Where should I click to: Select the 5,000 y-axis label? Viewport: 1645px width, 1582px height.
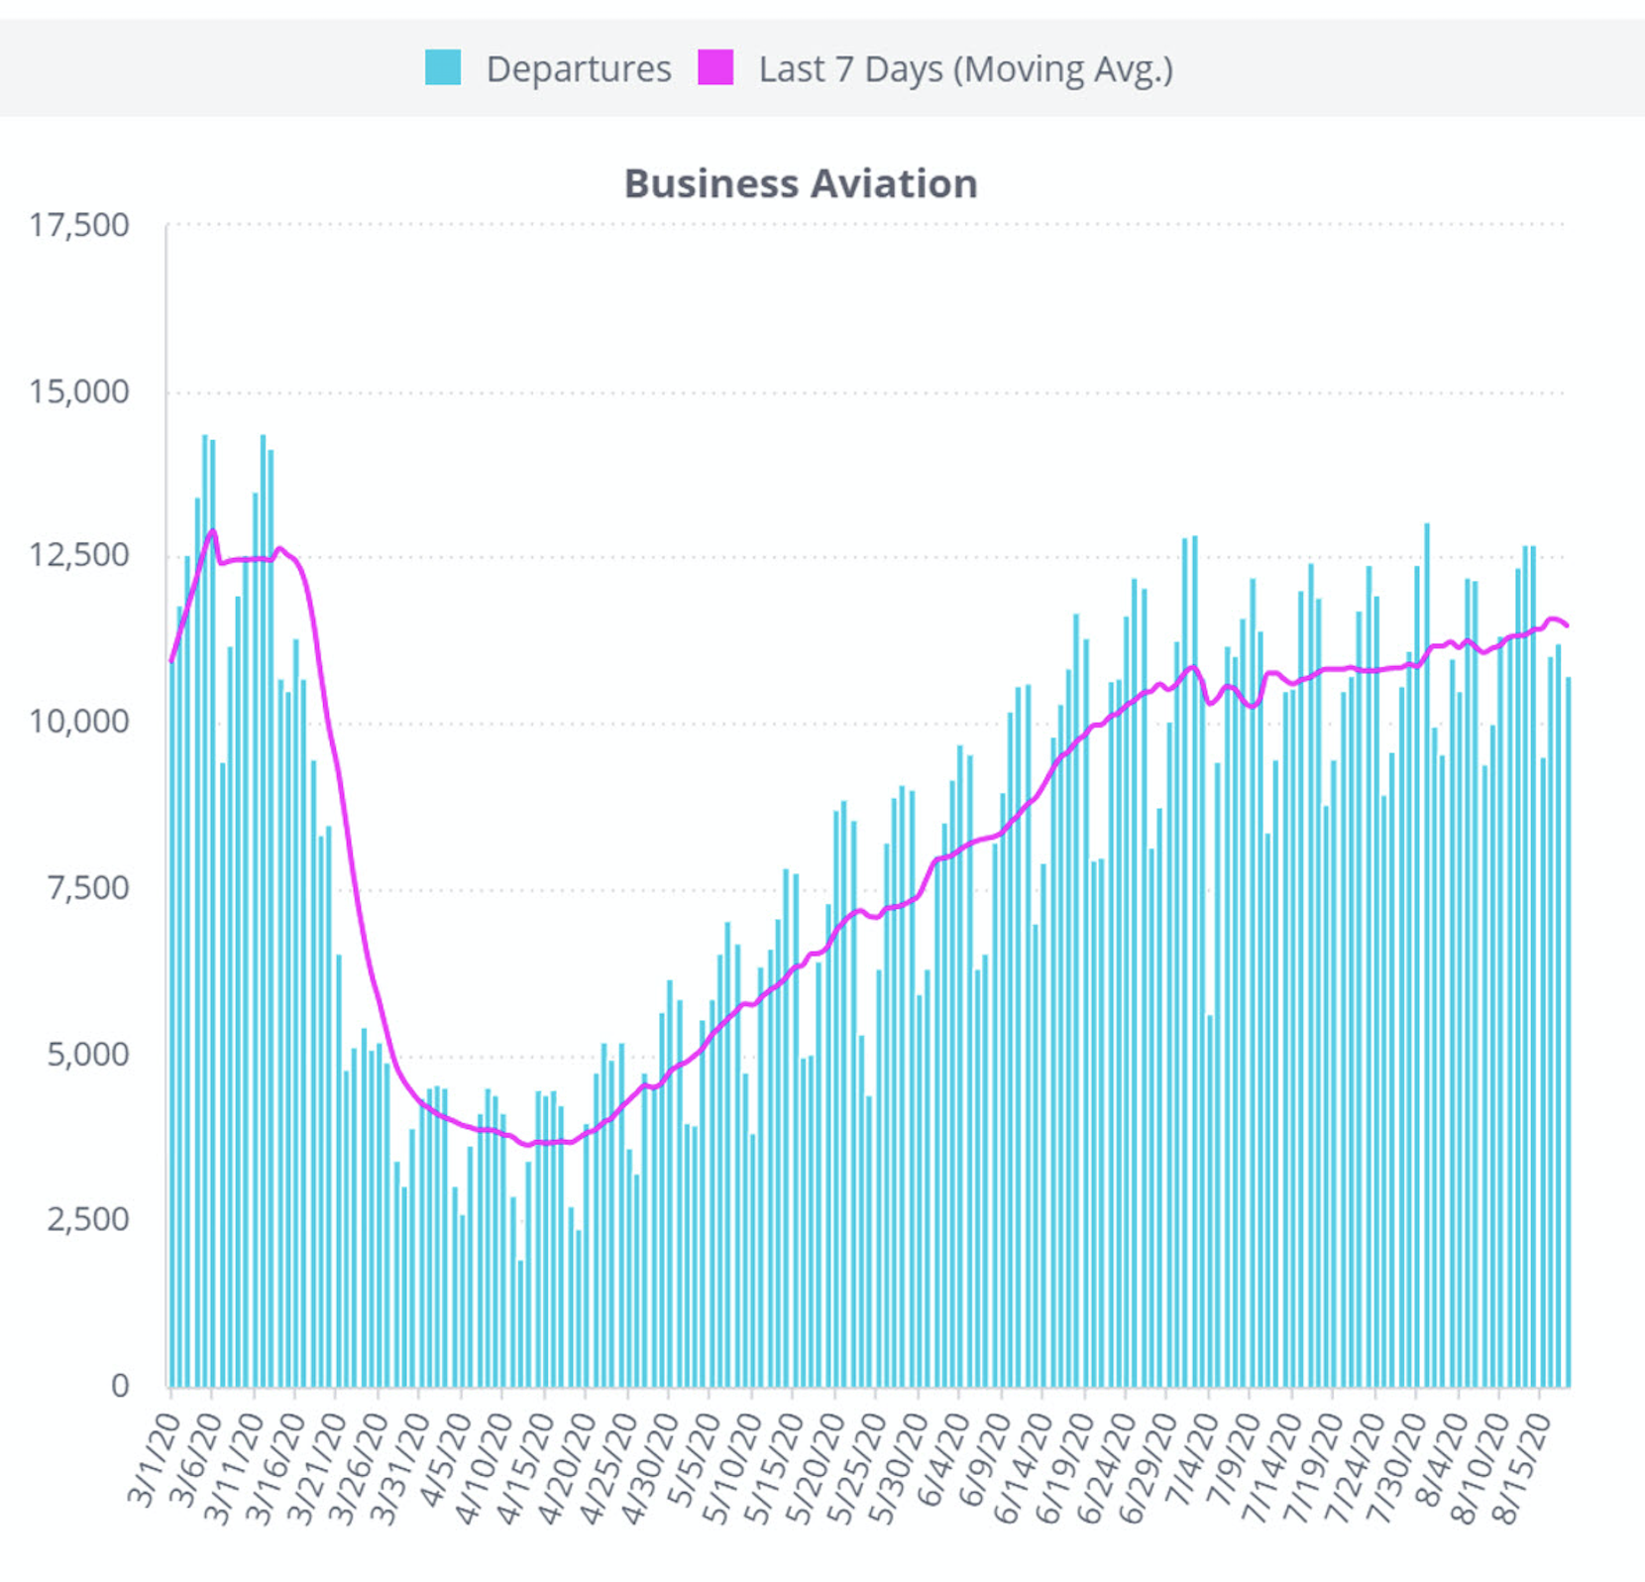[x=88, y=1055]
